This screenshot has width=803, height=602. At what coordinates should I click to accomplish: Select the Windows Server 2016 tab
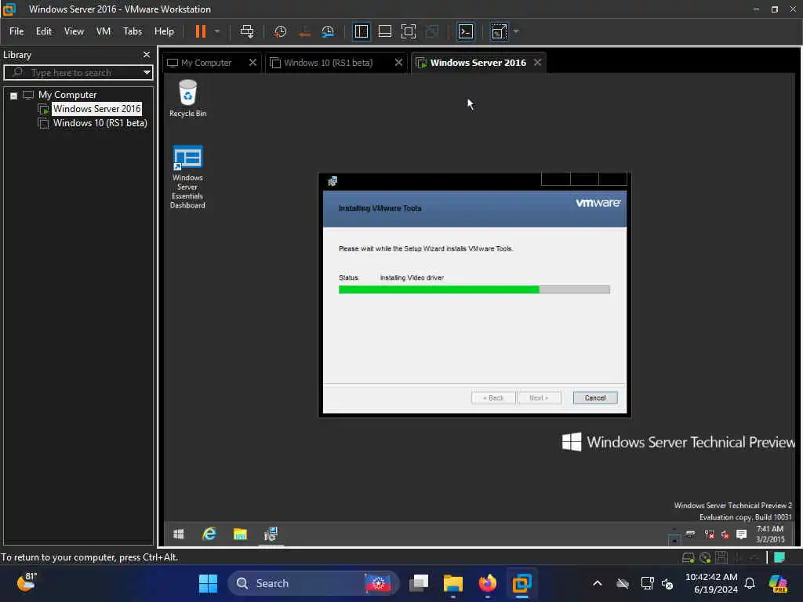(x=478, y=63)
